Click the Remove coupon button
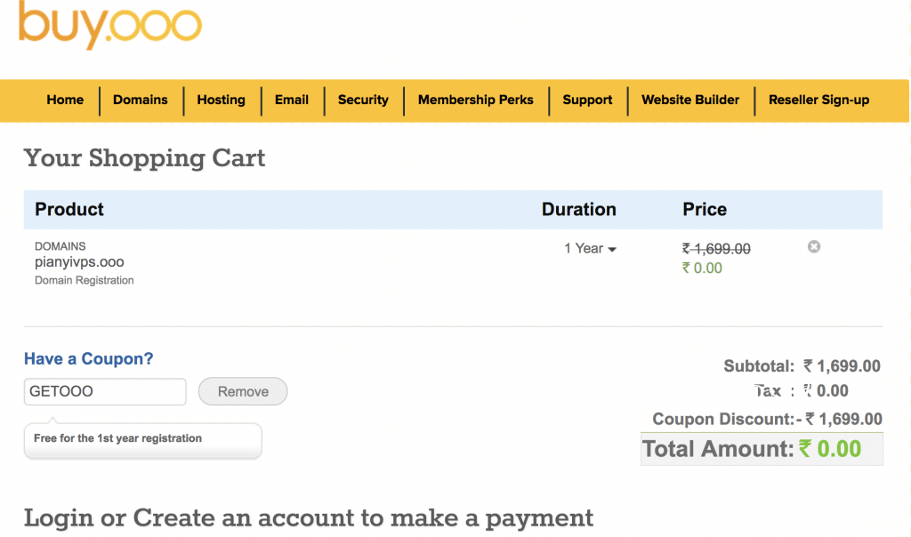Image resolution: width=911 pixels, height=537 pixels. tap(243, 391)
